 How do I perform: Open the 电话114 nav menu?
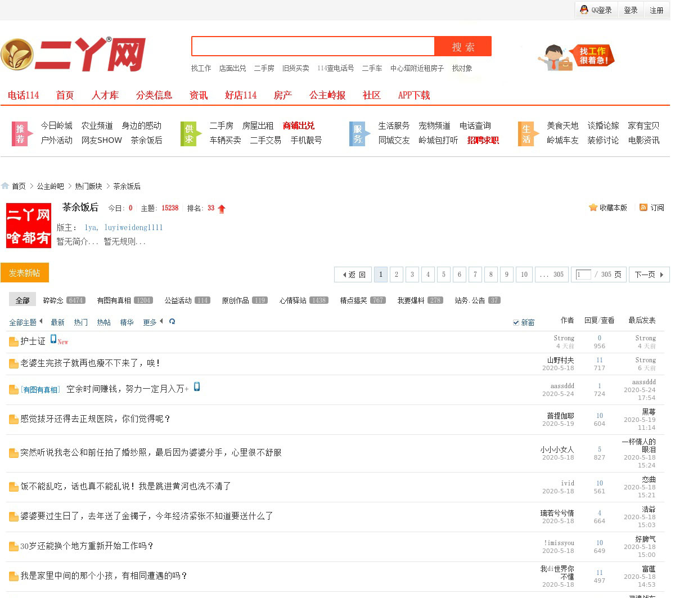click(x=24, y=95)
